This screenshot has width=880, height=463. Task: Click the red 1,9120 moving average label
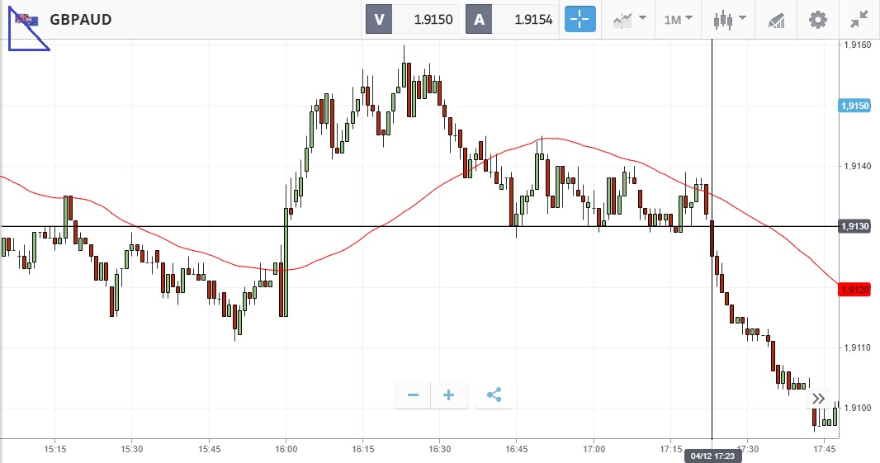[853, 290]
